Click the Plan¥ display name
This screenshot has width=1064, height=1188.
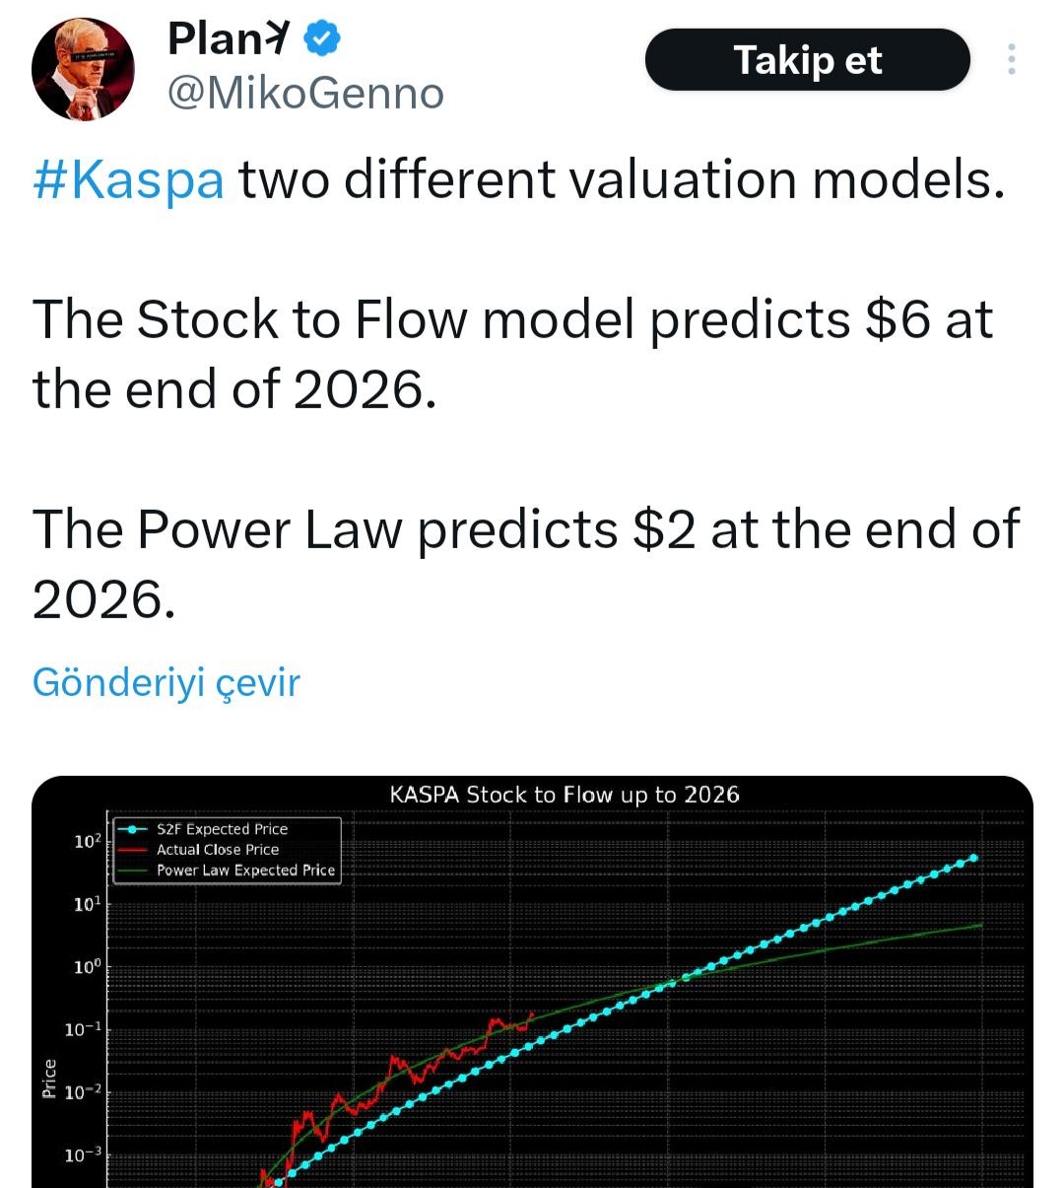pyautogui.click(x=230, y=39)
